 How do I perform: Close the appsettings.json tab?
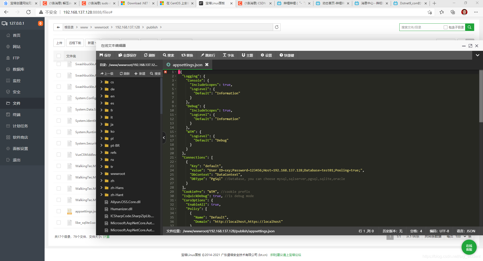pyautogui.click(x=207, y=65)
